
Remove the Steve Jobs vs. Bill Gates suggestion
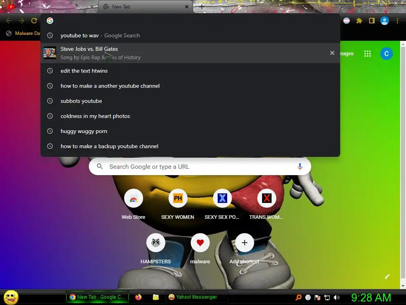pyautogui.click(x=332, y=53)
